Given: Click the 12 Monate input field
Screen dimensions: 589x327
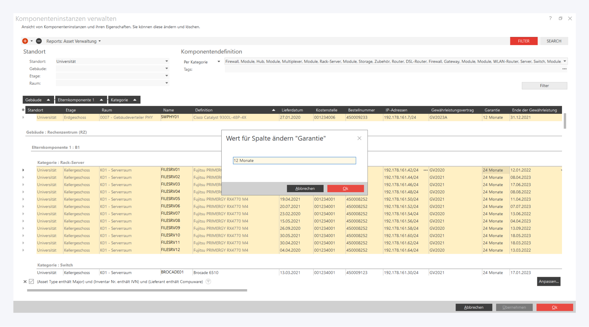Looking at the screenshot, I should coord(294,161).
